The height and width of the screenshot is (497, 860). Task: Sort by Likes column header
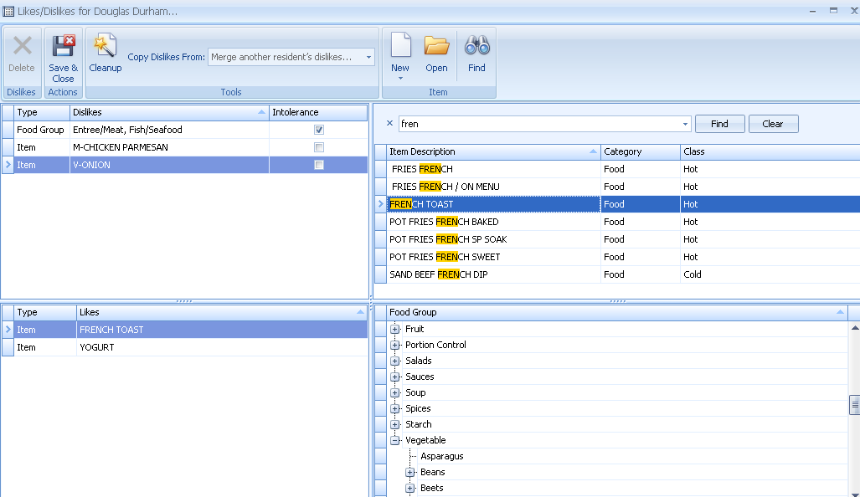coord(222,312)
